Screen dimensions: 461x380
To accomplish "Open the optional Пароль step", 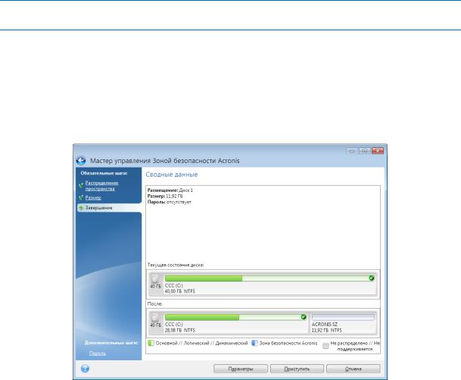I will pyautogui.click(x=98, y=353).
